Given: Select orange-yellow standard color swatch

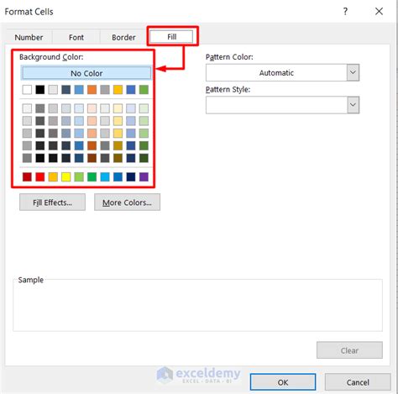Looking at the screenshot, I should click(53, 176).
